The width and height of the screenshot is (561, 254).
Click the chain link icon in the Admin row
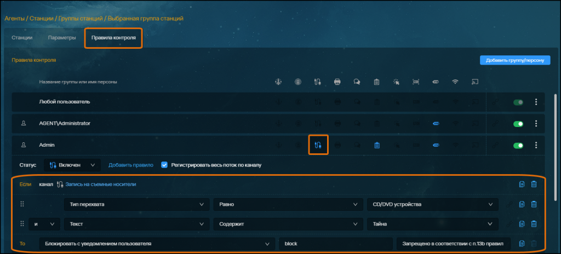495,145
